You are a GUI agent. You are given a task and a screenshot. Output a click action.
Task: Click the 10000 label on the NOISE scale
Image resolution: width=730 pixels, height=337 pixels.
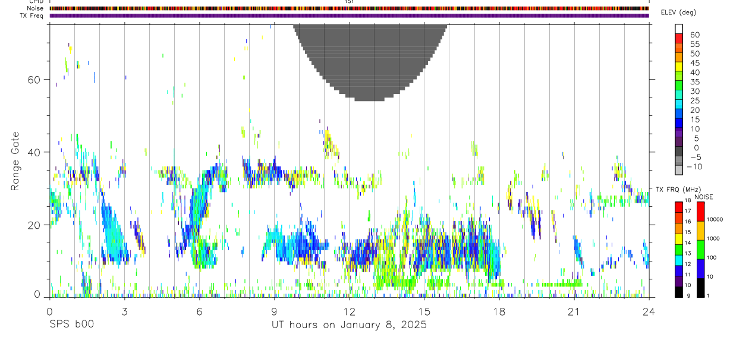pyautogui.click(x=715, y=219)
